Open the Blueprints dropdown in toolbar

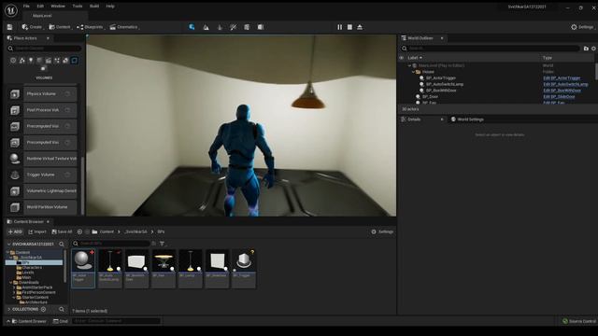tap(90, 27)
